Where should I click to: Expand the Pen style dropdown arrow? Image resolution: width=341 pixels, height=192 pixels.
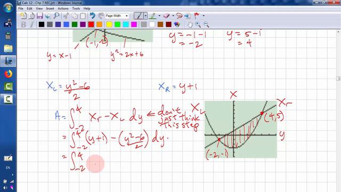click(x=145, y=15)
